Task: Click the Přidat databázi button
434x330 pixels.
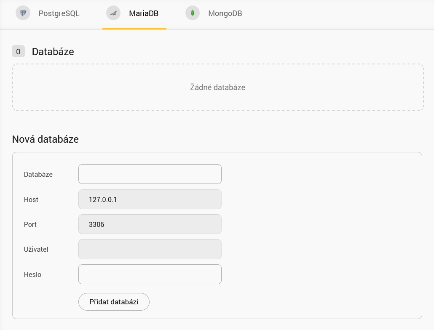Action: (114, 302)
